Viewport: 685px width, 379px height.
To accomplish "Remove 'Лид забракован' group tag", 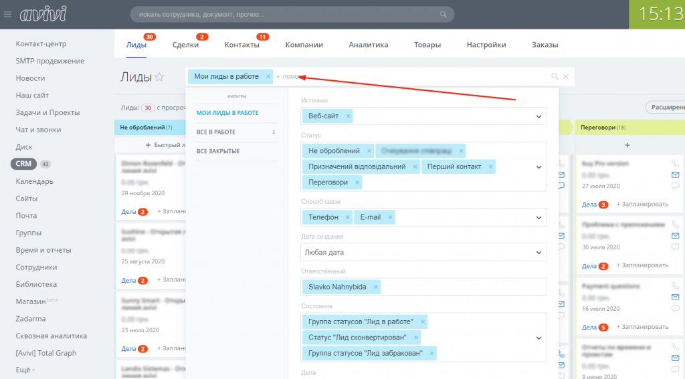I will coord(431,353).
